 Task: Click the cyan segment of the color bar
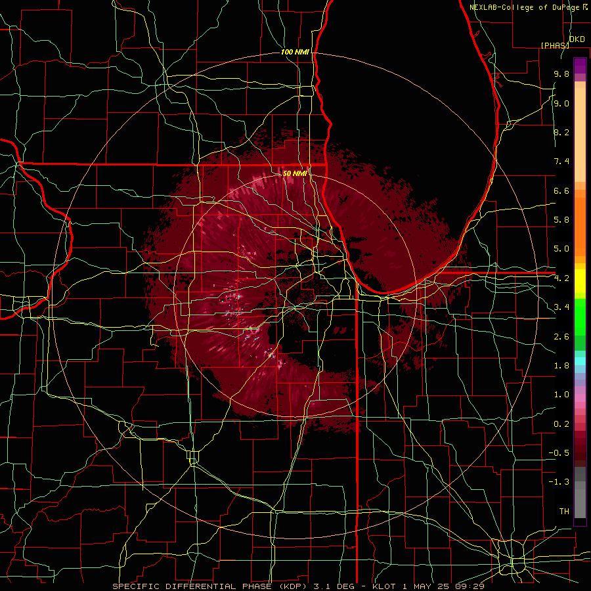580,361
